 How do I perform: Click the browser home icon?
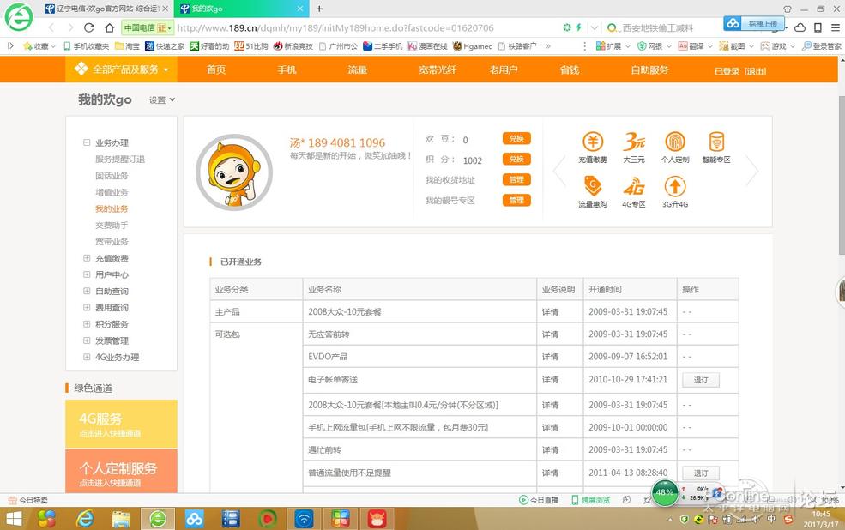point(110,27)
